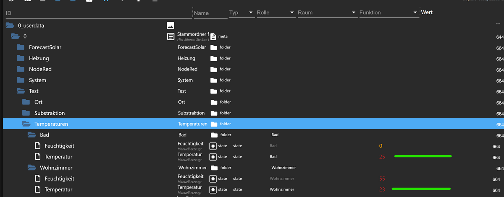The image size is (504, 197).
Task: Expand the System folder in the tree
Action: 21,80
